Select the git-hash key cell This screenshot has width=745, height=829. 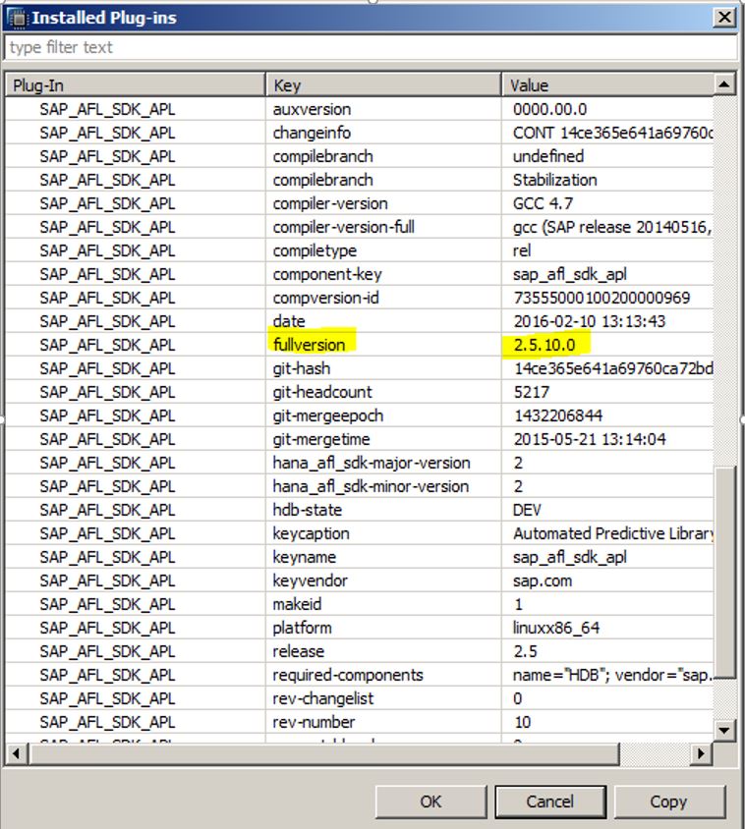(383, 368)
